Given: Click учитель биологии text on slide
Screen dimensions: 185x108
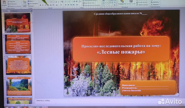Looking at the screenshot, I should (132, 91).
